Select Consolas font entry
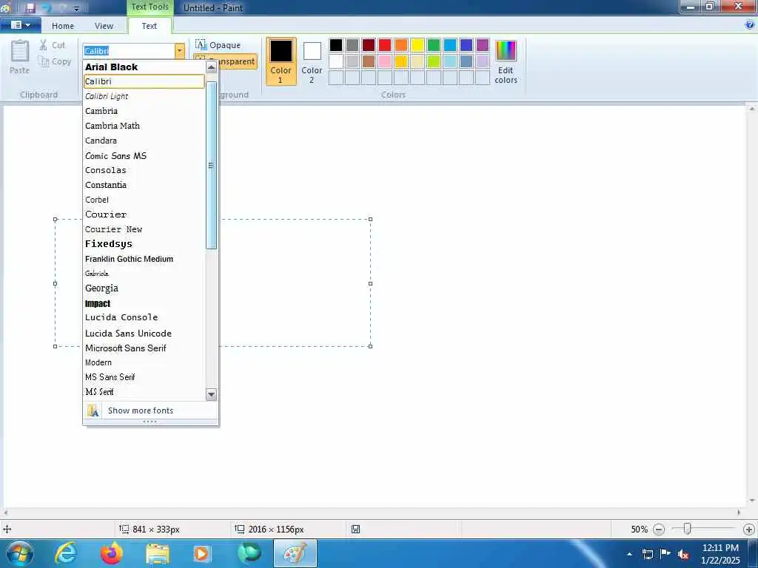The image size is (758, 568). click(x=144, y=170)
